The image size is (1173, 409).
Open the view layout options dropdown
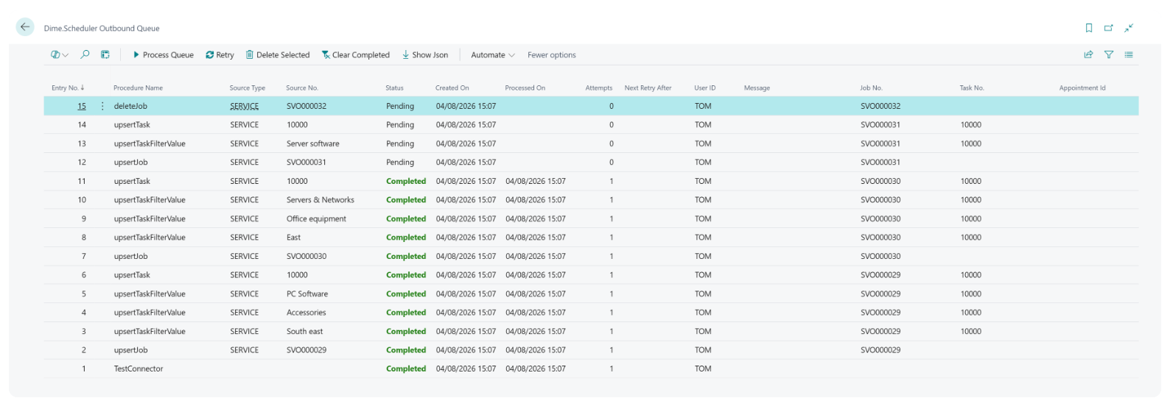60,54
